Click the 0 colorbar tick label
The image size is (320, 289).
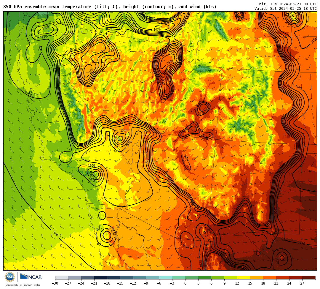185,283
